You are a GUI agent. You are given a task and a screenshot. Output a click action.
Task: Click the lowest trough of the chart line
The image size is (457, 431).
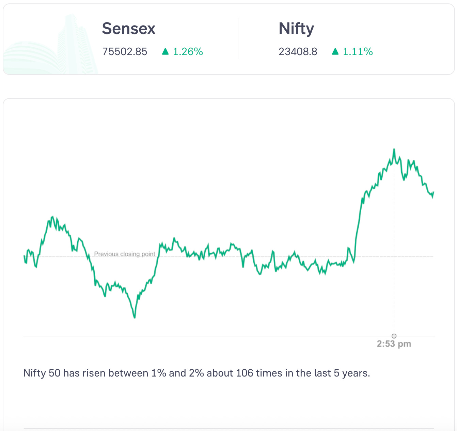coord(135,317)
